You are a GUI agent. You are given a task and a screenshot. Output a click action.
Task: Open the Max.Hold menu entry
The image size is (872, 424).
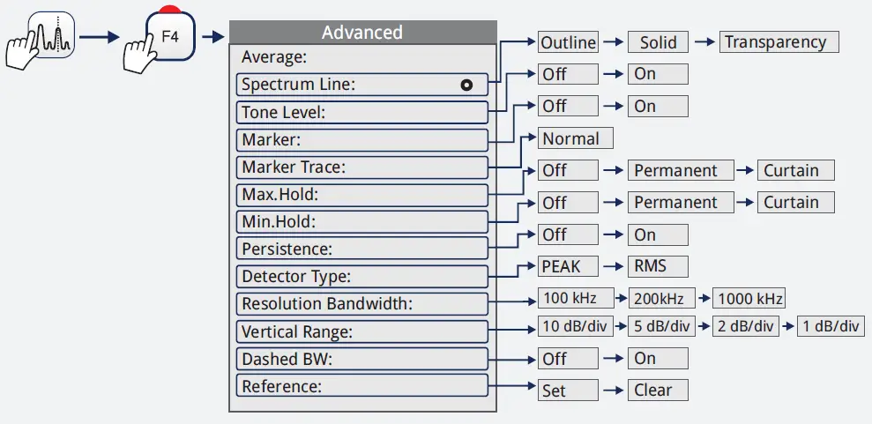(x=362, y=194)
